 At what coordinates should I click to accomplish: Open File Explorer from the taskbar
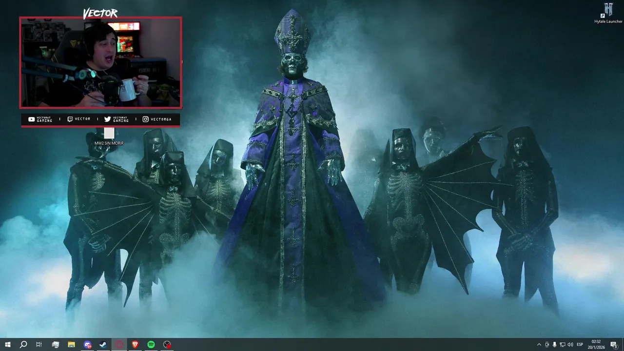[71, 345]
